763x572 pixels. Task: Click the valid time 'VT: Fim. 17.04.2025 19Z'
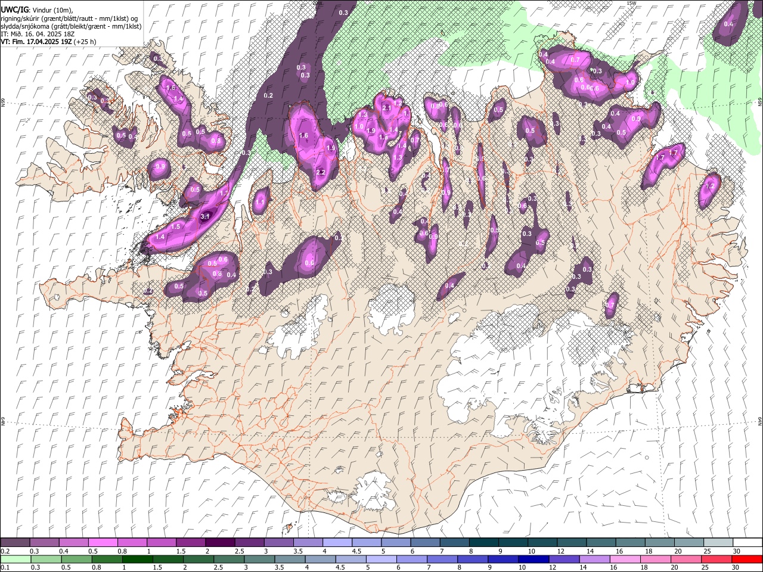point(36,42)
